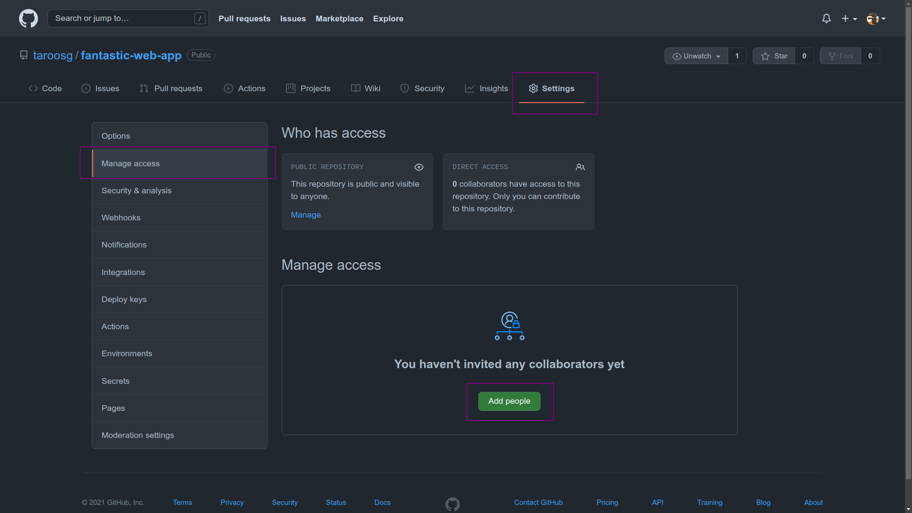
Task: Open Contact GitHub footer link
Action: pyautogui.click(x=538, y=503)
